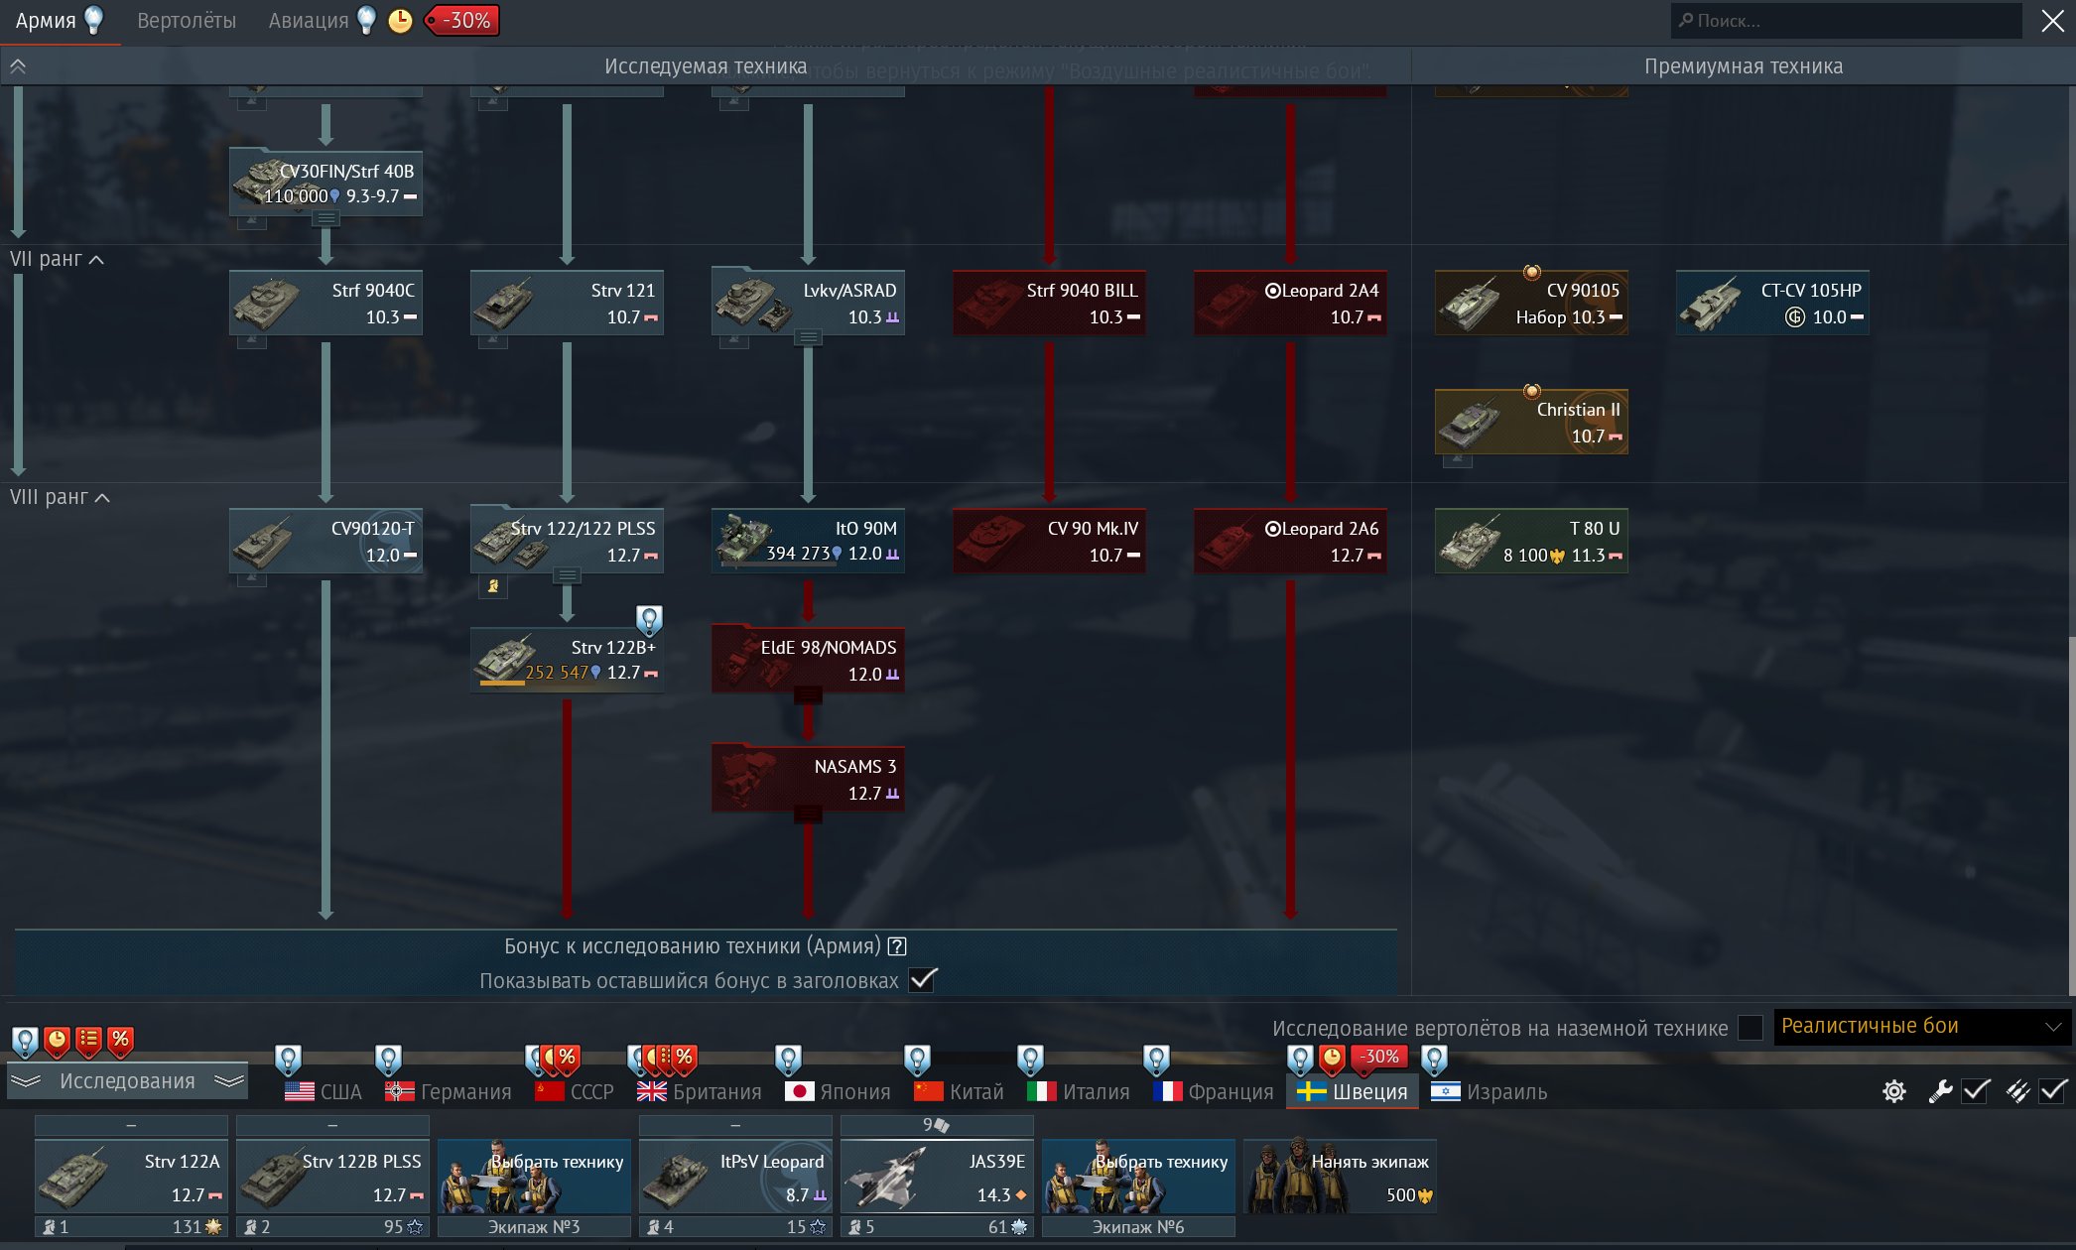The height and width of the screenshot is (1250, 2076).
Task: Select the Strv 122A crew slot
Action: [131, 1177]
